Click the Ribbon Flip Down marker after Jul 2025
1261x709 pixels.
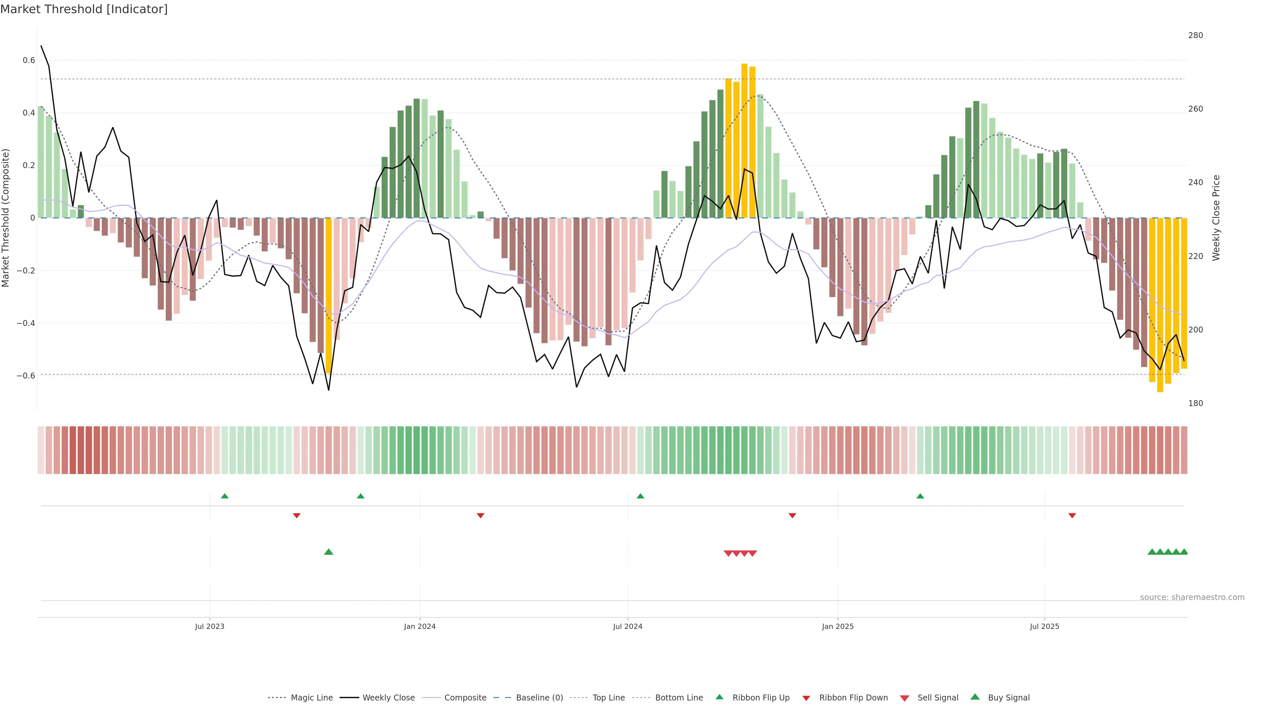coord(1072,515)
